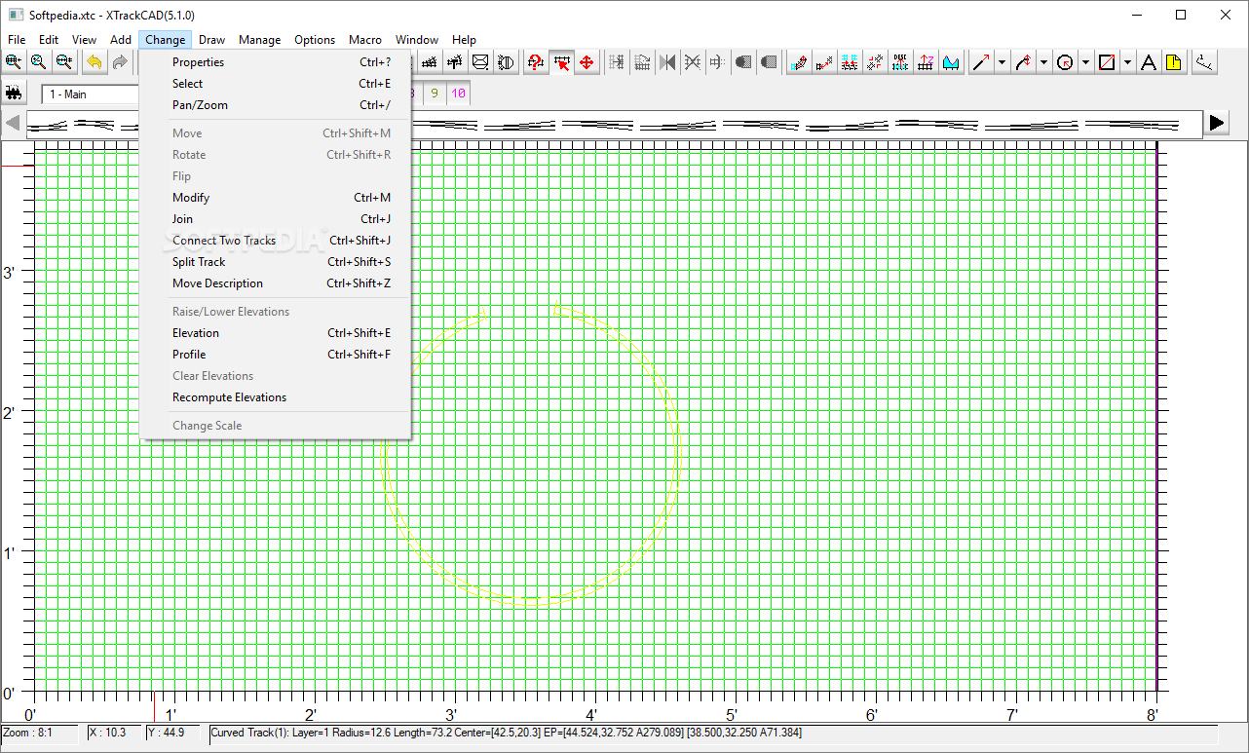Choose Elevation in the Change menu
Image resolution: width=1249 pixels, height=753 pixels.
click(x=275, y=333)
